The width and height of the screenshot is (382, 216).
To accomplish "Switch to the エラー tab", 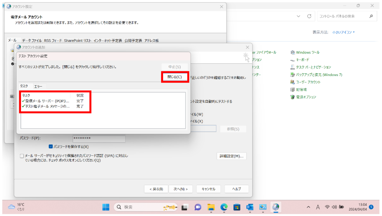I will (38, 86).
